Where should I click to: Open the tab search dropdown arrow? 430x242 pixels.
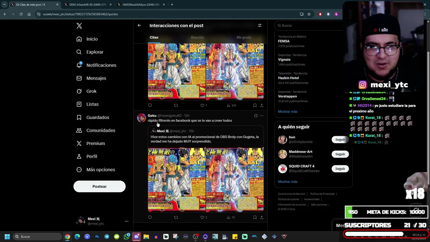pos(4,5)
